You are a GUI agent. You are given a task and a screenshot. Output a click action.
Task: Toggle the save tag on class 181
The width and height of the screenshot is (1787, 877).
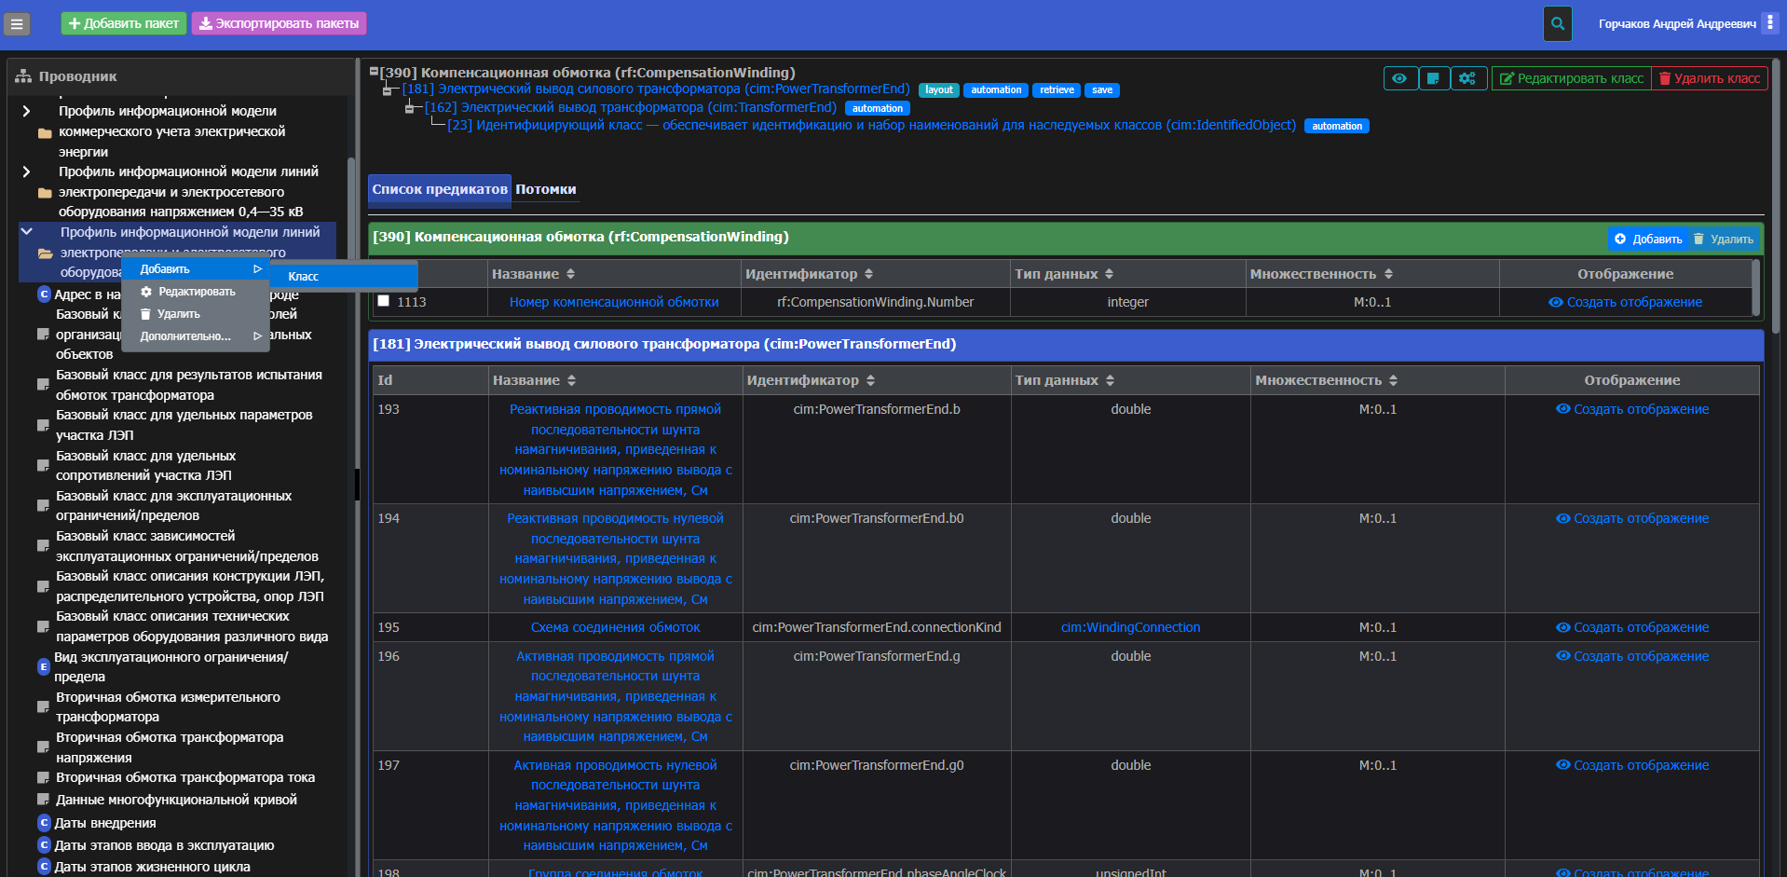[x=1102, y=90]
